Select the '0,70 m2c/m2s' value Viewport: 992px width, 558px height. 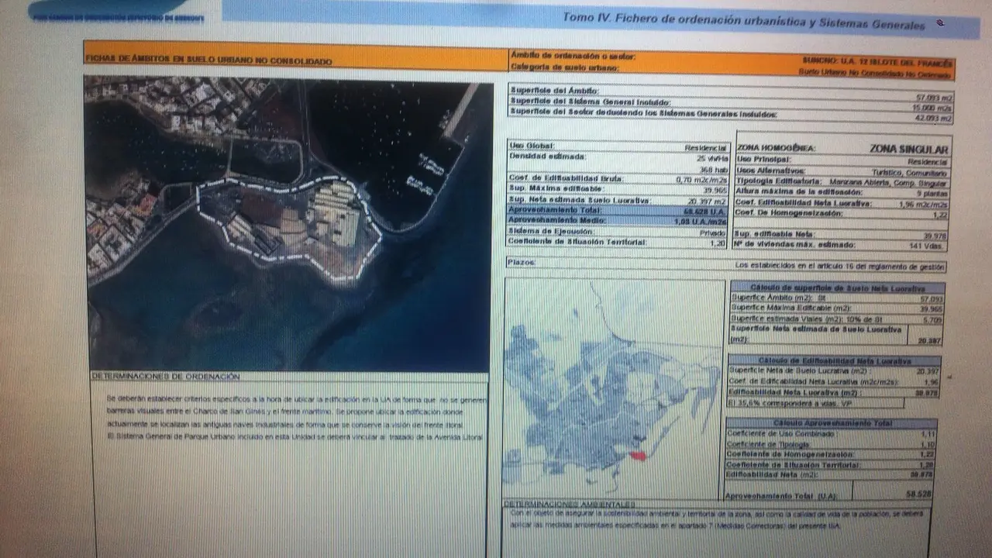pos(701,179)
